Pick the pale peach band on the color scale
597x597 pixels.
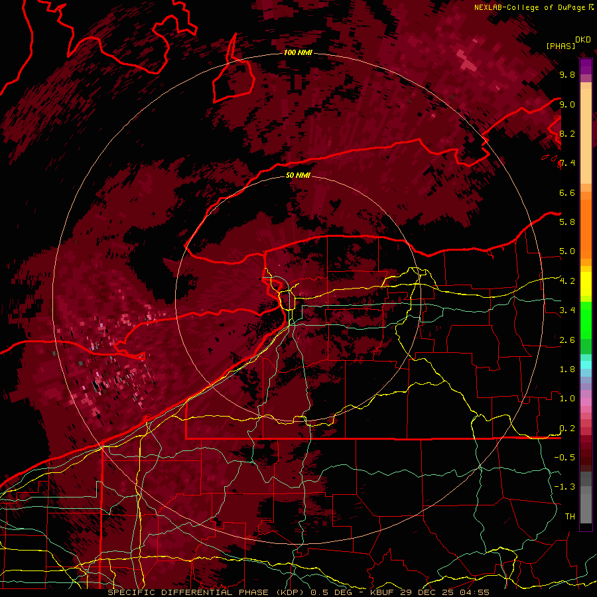tap(586, 136)
